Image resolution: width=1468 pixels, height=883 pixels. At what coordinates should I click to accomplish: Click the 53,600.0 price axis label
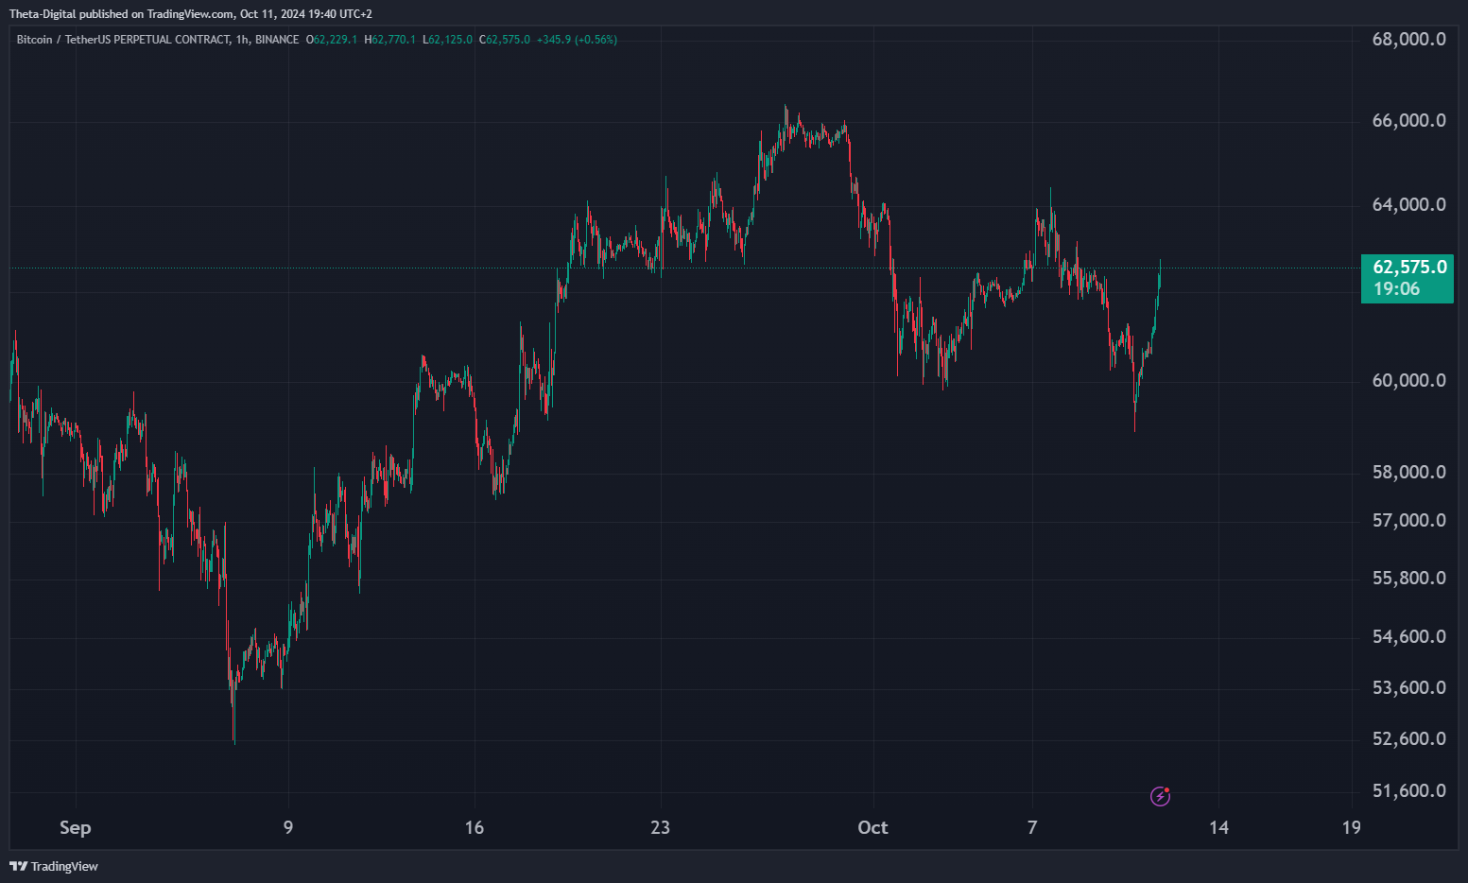coord(1408,688)
